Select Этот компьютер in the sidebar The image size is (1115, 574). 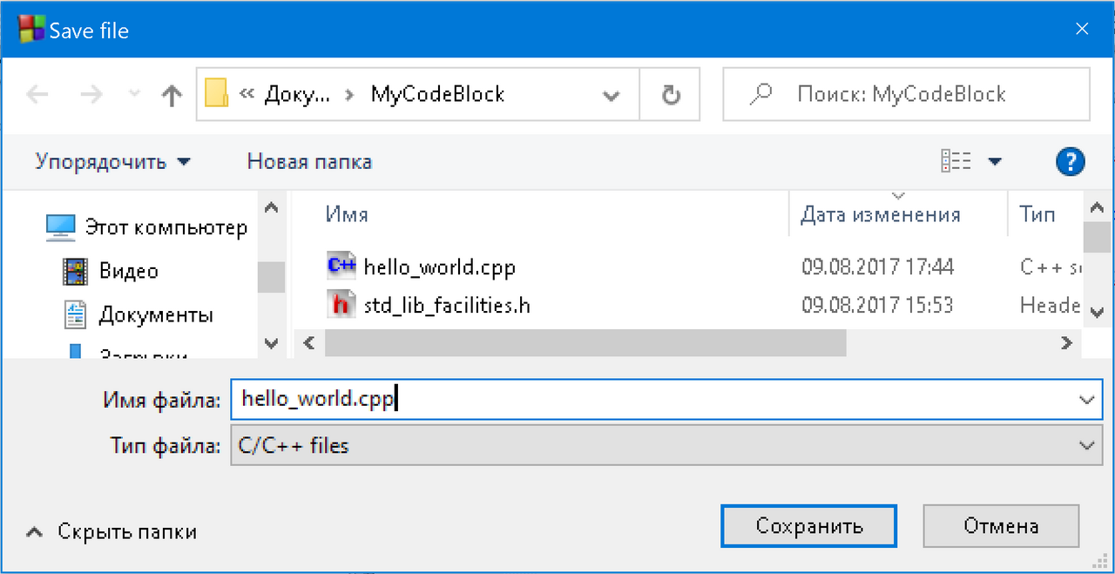(x=166, y=228)
